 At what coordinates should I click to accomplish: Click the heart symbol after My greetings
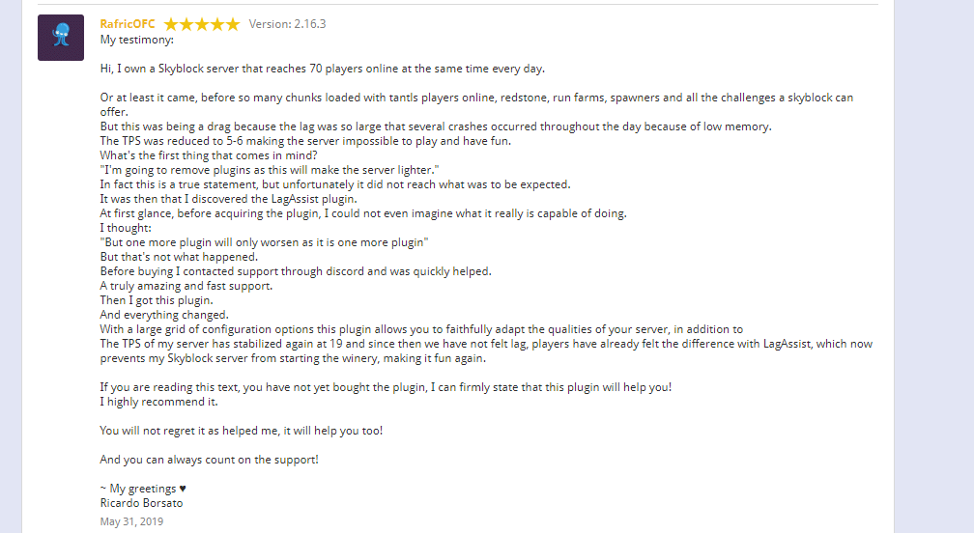point(183,489)
